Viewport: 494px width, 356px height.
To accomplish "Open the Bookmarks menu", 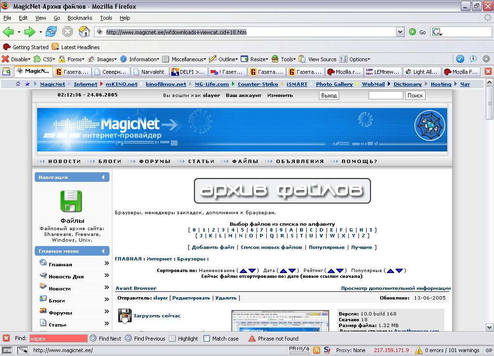I will click(80, 18).
